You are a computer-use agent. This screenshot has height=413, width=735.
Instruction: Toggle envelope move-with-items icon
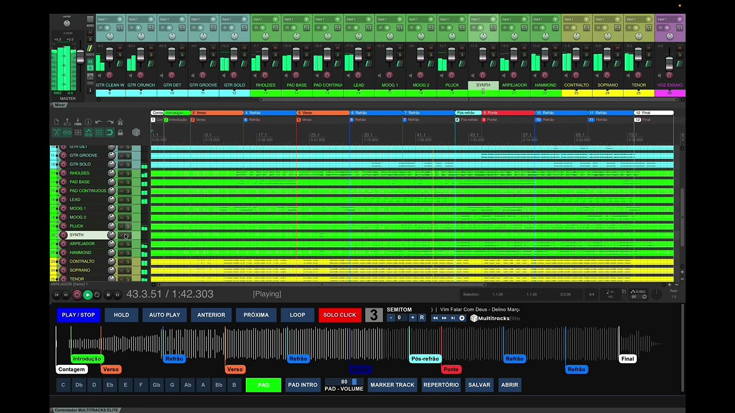pos(88,133)
